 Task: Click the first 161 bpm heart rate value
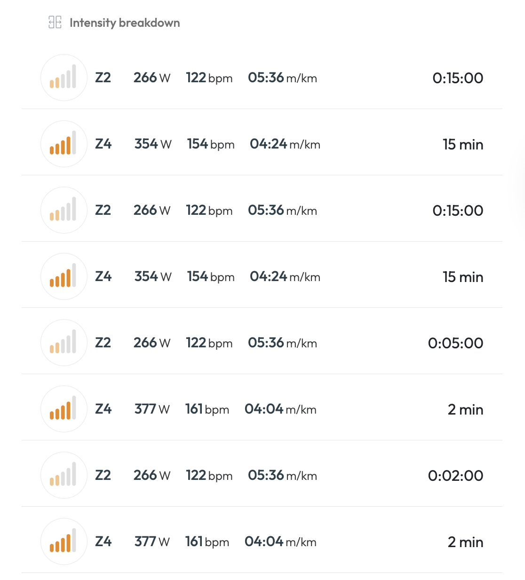point(207,409)
